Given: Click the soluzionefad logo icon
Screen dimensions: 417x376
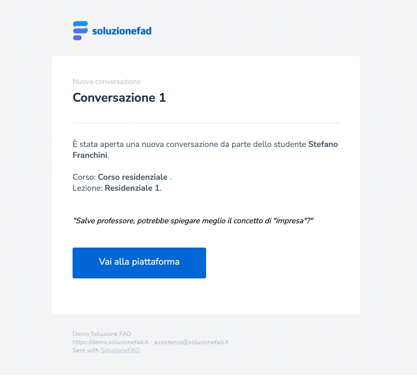Looking at the screenshot, I should point(80,31).
